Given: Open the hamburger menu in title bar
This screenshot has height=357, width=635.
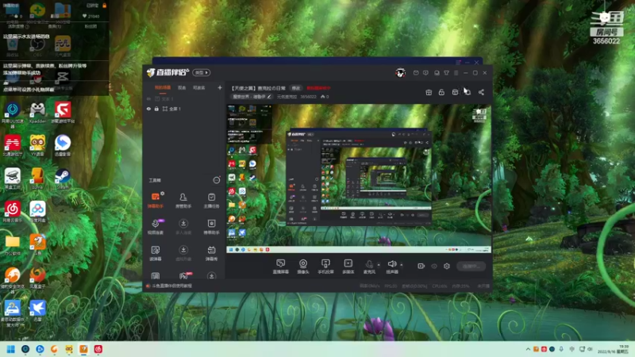Looking at the screenshot, I should pos(456,73).
